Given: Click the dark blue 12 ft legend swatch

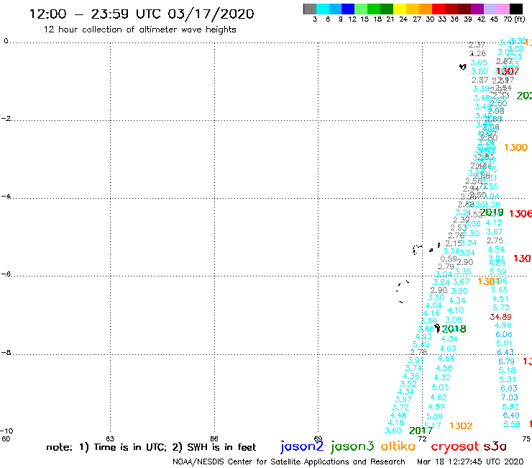Looking at the screenshot, I should coord(348,9).
